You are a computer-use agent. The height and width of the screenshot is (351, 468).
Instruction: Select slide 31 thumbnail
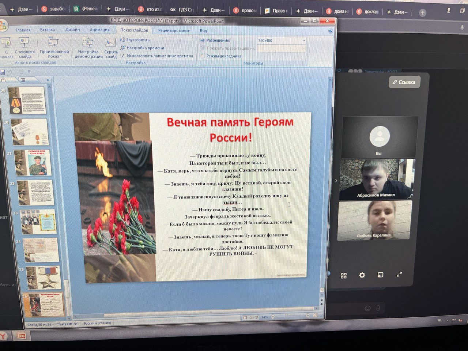coord(32,163)
